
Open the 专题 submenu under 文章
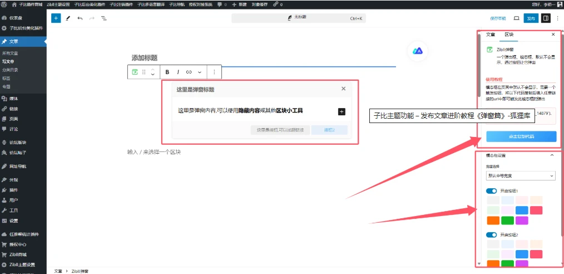coord(6,86)
